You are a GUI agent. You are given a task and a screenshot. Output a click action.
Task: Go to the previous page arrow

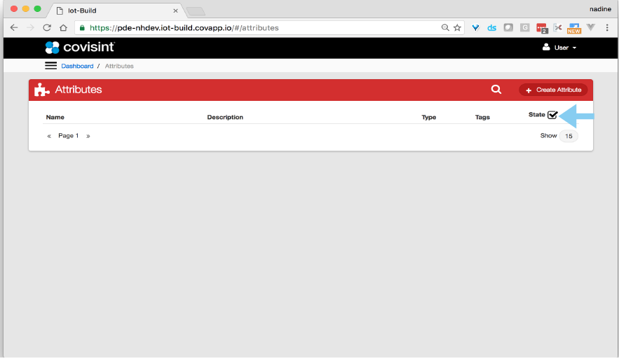click(x=49, y=136)
